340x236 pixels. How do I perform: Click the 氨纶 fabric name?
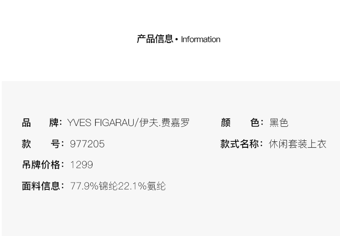(x=156, y=186)
